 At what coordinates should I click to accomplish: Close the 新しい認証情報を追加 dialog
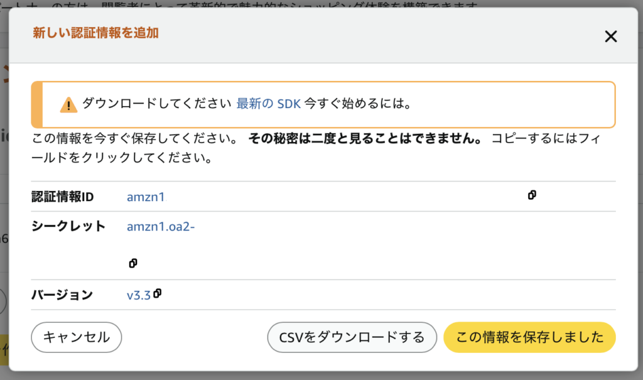[610, 36]
